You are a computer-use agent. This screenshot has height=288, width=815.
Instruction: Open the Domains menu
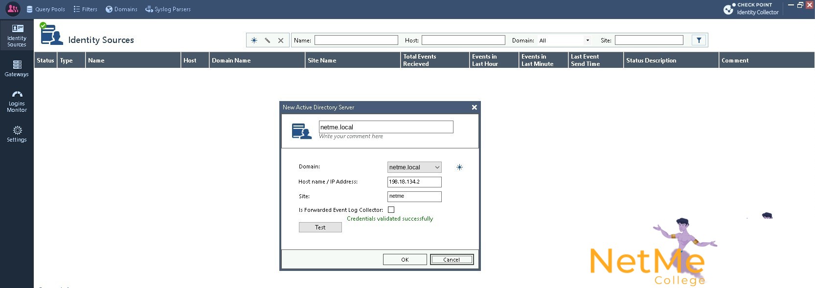121,9
